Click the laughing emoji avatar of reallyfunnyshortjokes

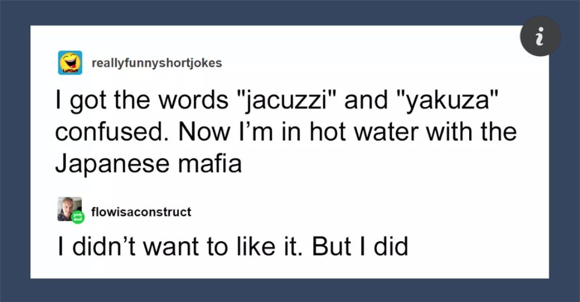point(70,63)
